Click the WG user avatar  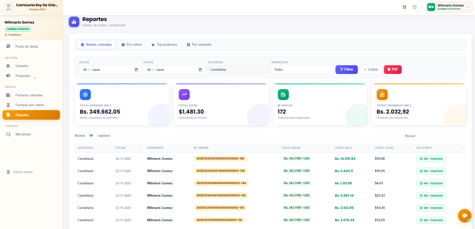pyautogui.click(x=431, y=7)
